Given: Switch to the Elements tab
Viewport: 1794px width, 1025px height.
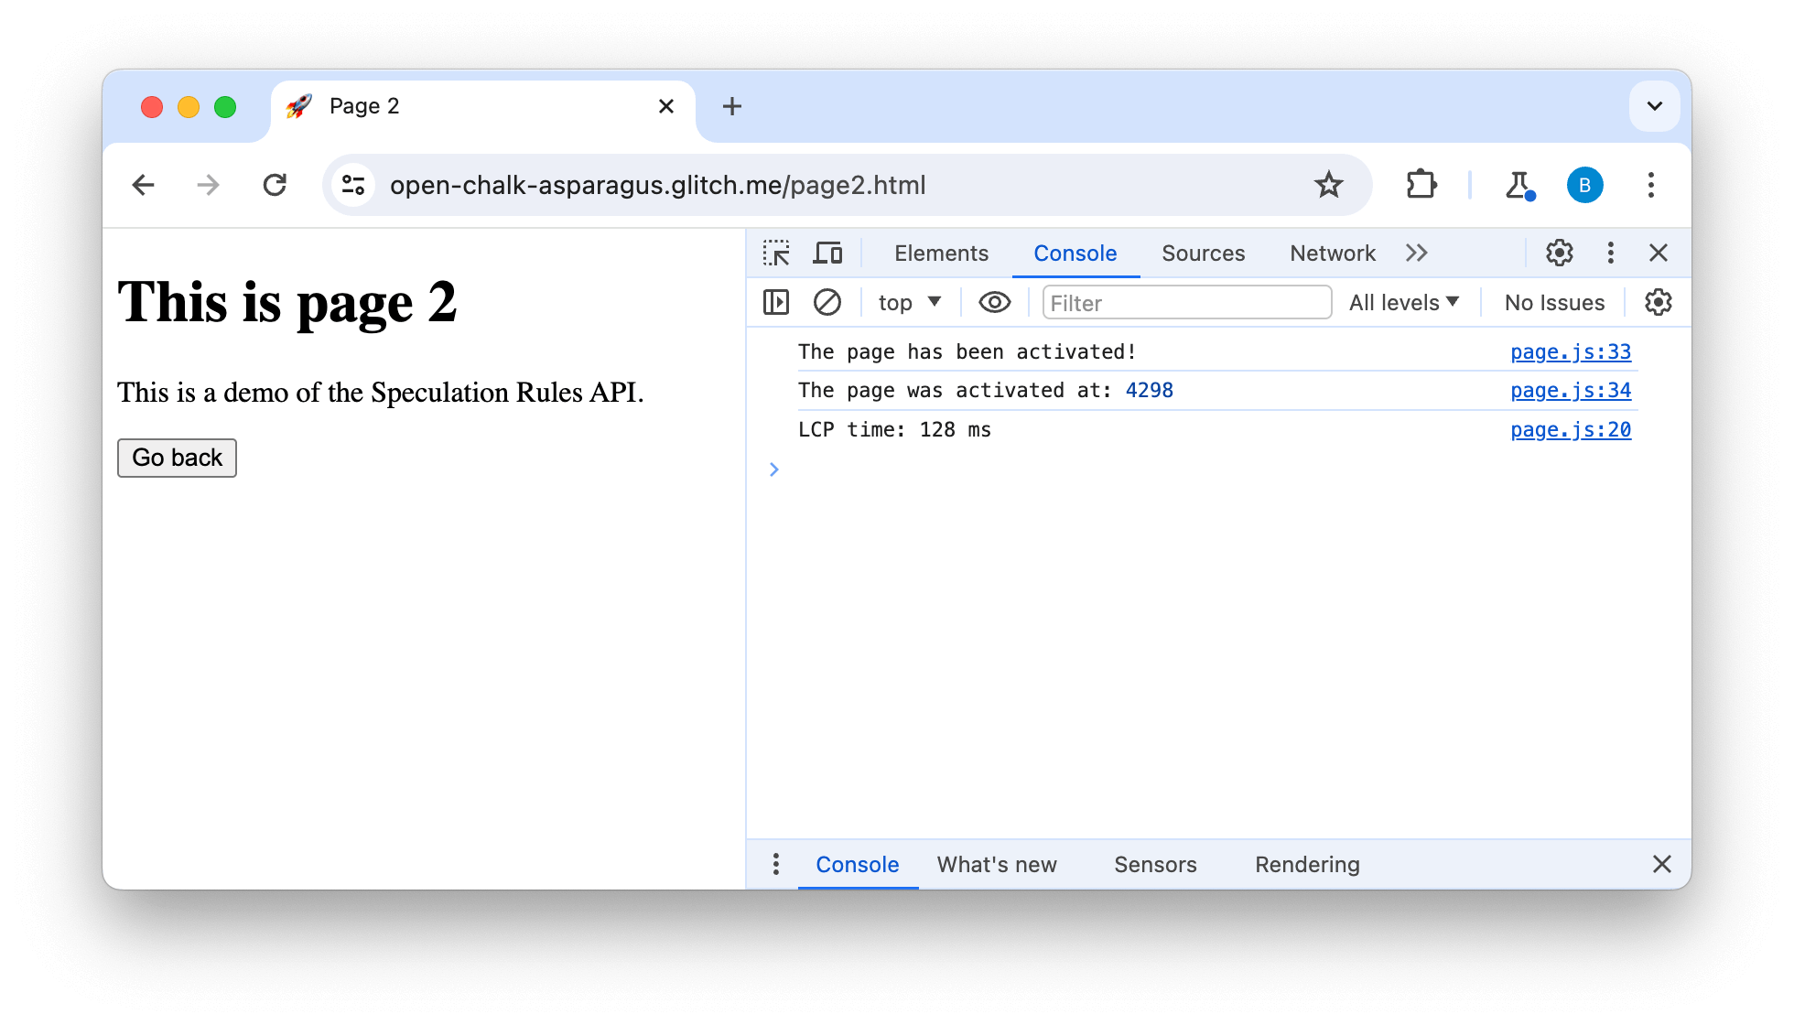Looking at the screenshot, I should pos(941,254).
